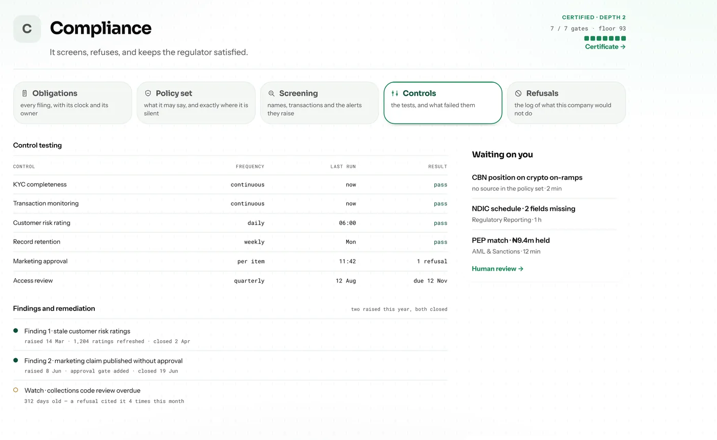
Task: Sort by the FREQUENCY column header
Action: [250, 166]
